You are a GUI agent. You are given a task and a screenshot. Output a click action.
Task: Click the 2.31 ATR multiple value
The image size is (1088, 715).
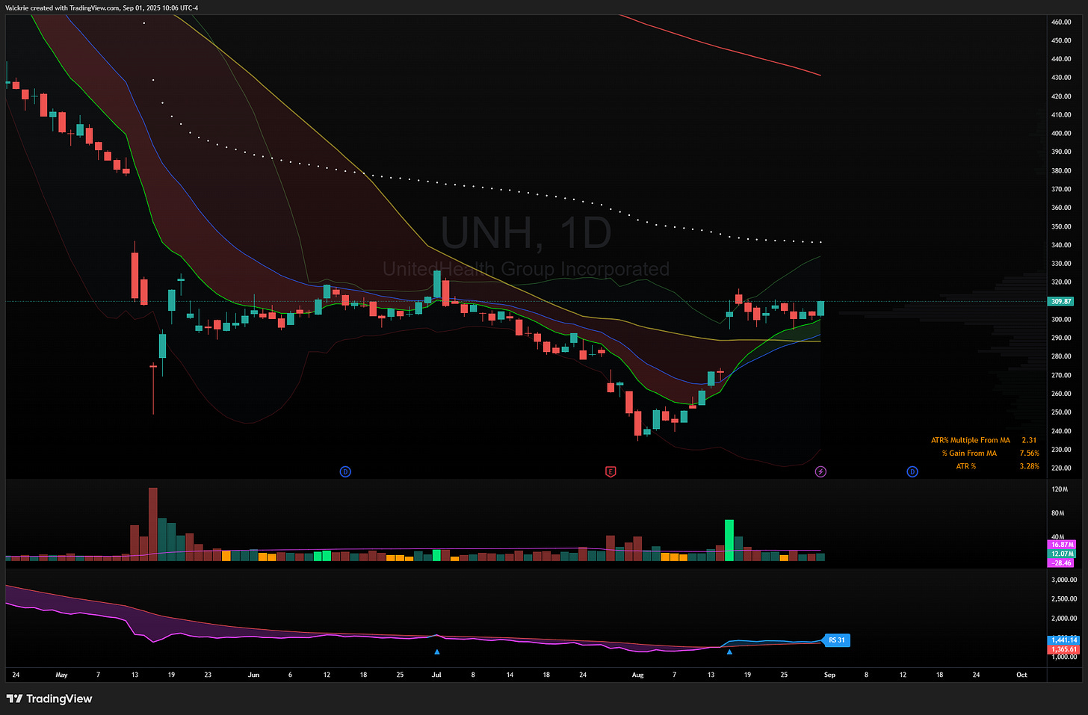(1029, 440)
